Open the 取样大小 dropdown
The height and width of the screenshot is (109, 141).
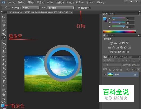coord(31,8)
